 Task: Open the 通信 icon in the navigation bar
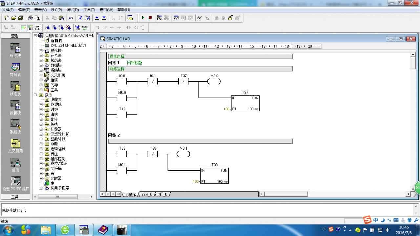tap(15, 165)
